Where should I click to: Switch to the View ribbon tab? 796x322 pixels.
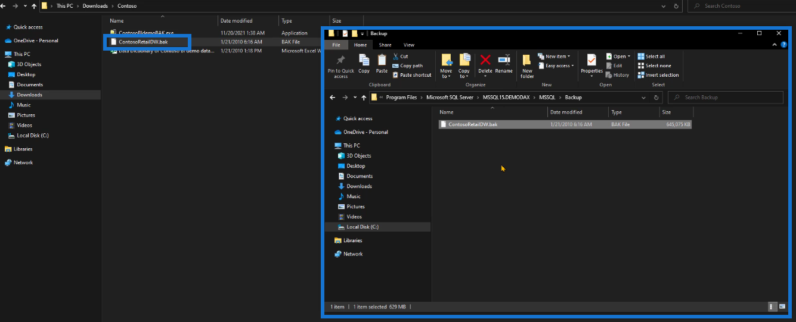(409, 45)
